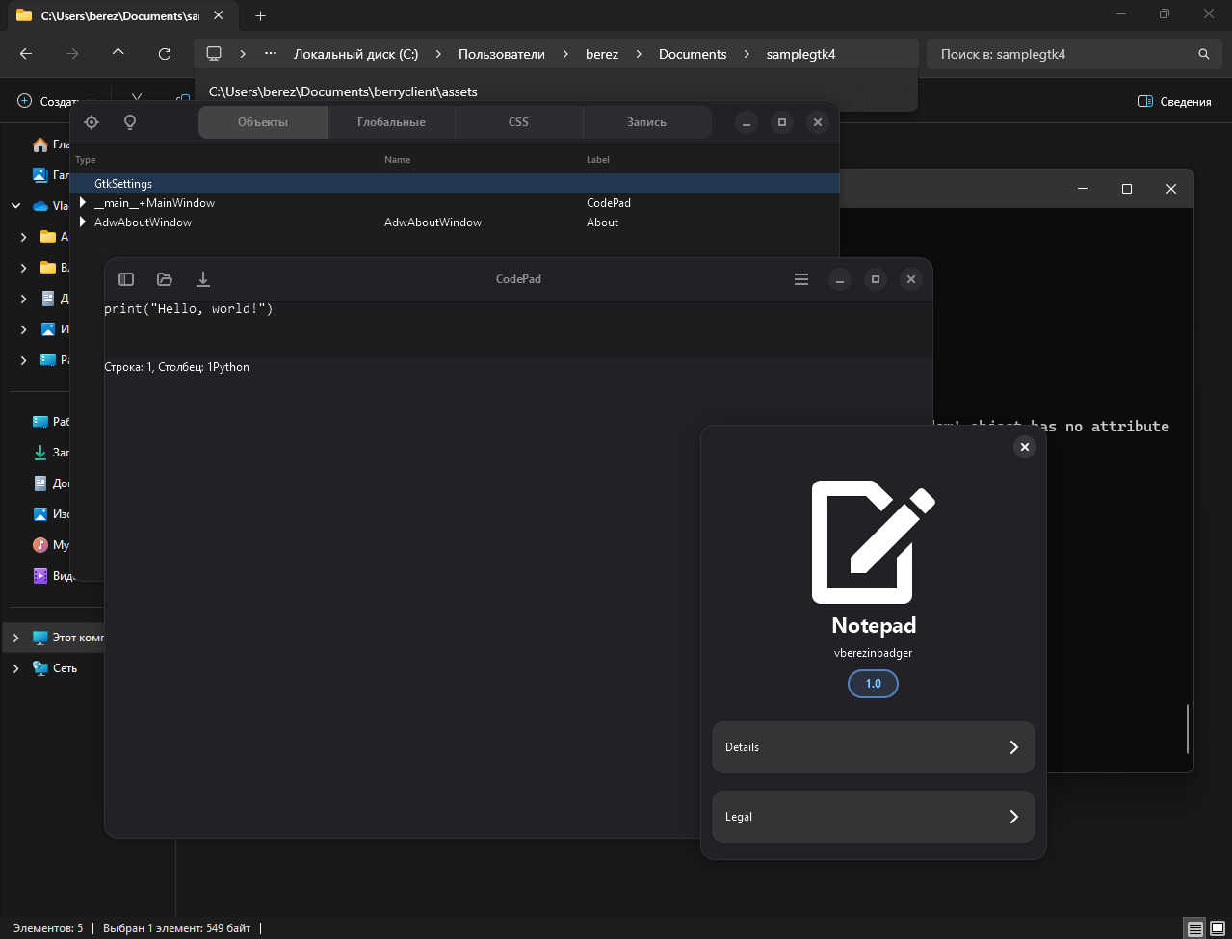1232x939 pixels.
Task: Toggle the Сведения details pane
Action: tap(1174, 101)
